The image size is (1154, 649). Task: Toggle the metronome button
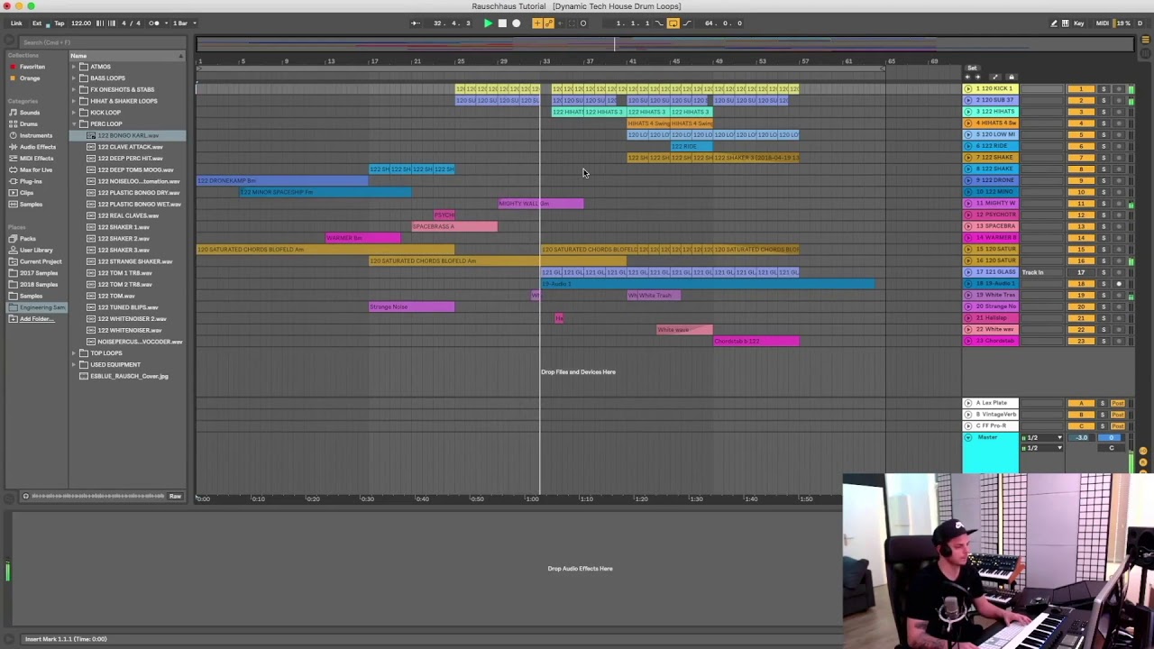(x=154, y=23)
